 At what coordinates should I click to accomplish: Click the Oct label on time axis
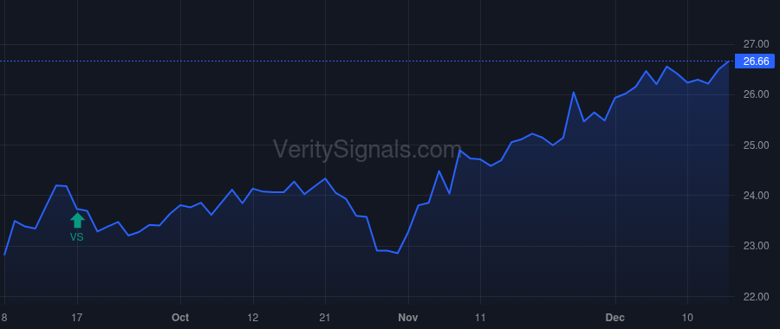pyautogui.click(x=180, y=318)
